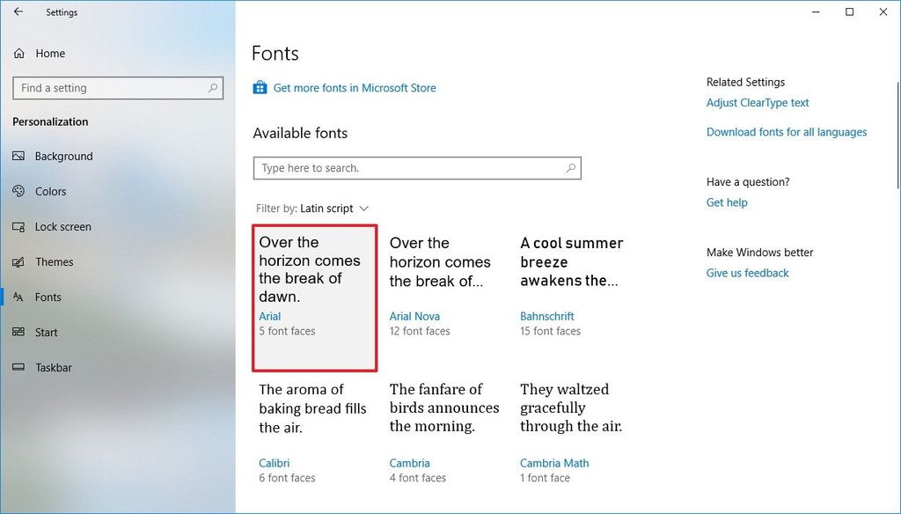Click the Home icon in the sidebar

(19, 53)
